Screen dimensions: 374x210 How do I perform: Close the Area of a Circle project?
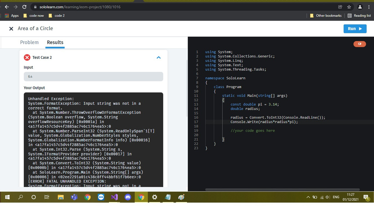(x=11, y=29)
